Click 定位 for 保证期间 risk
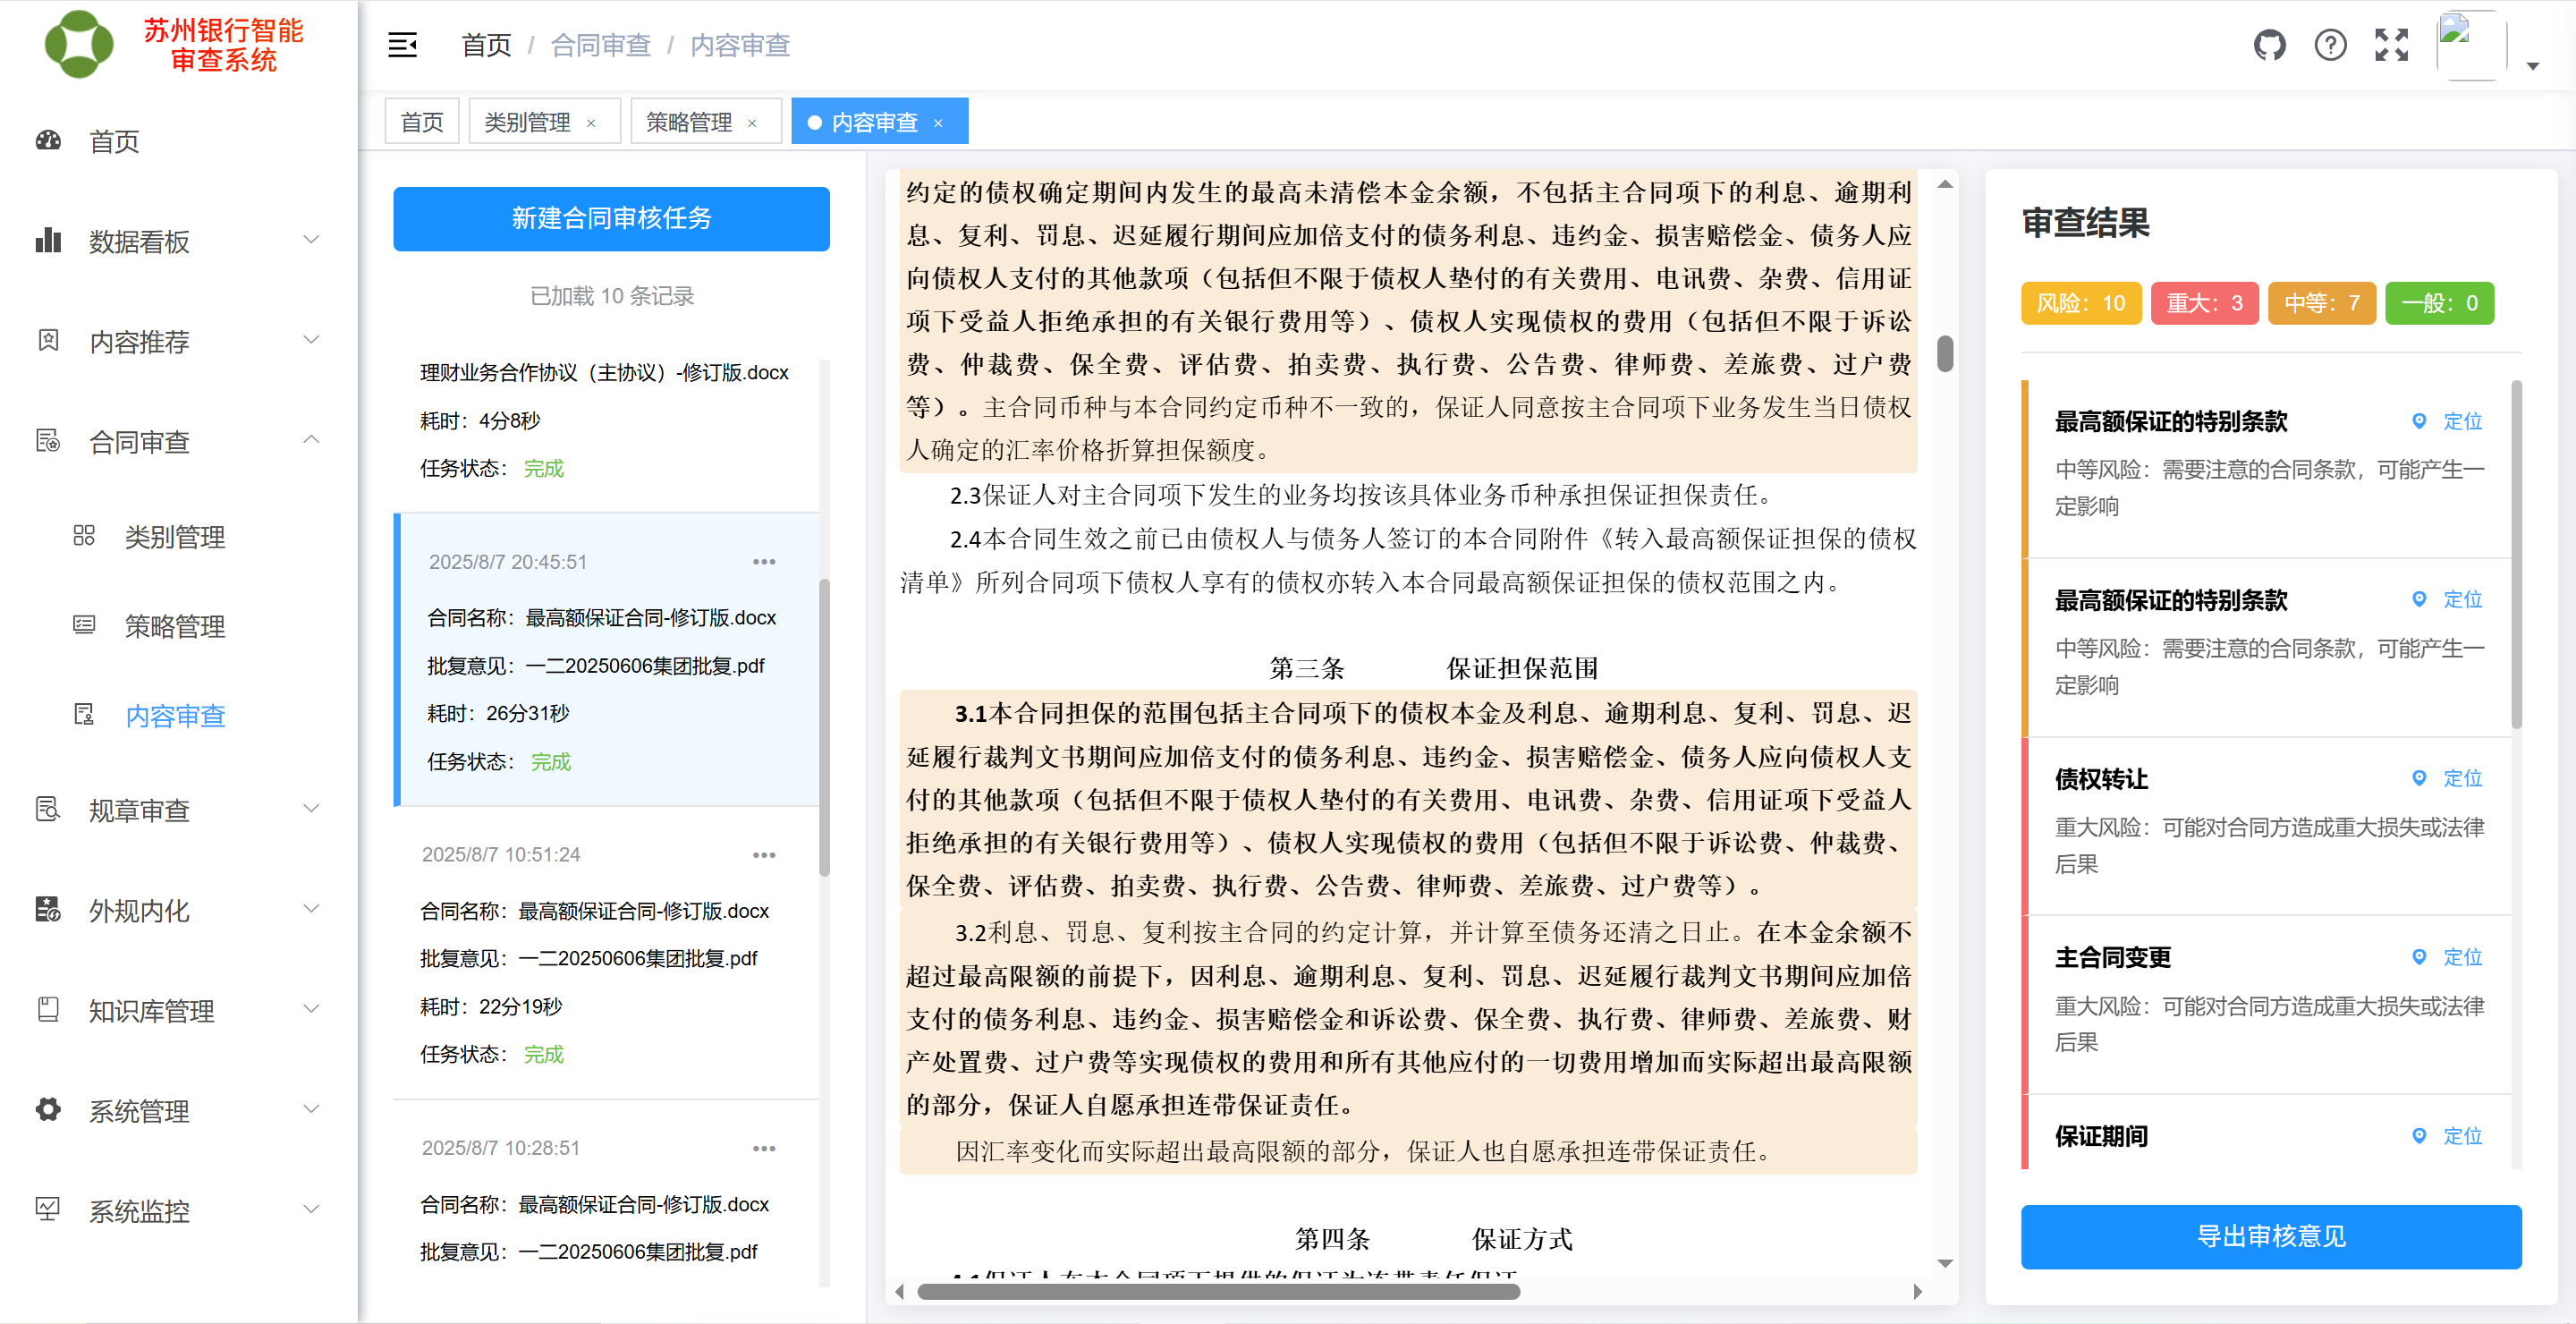 2448,1136
